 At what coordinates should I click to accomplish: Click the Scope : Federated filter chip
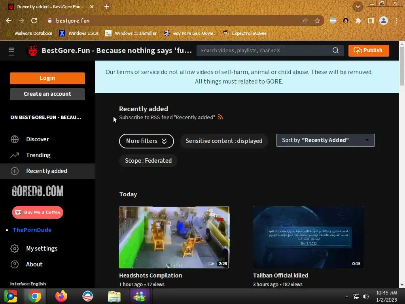[x=148, y=161]
